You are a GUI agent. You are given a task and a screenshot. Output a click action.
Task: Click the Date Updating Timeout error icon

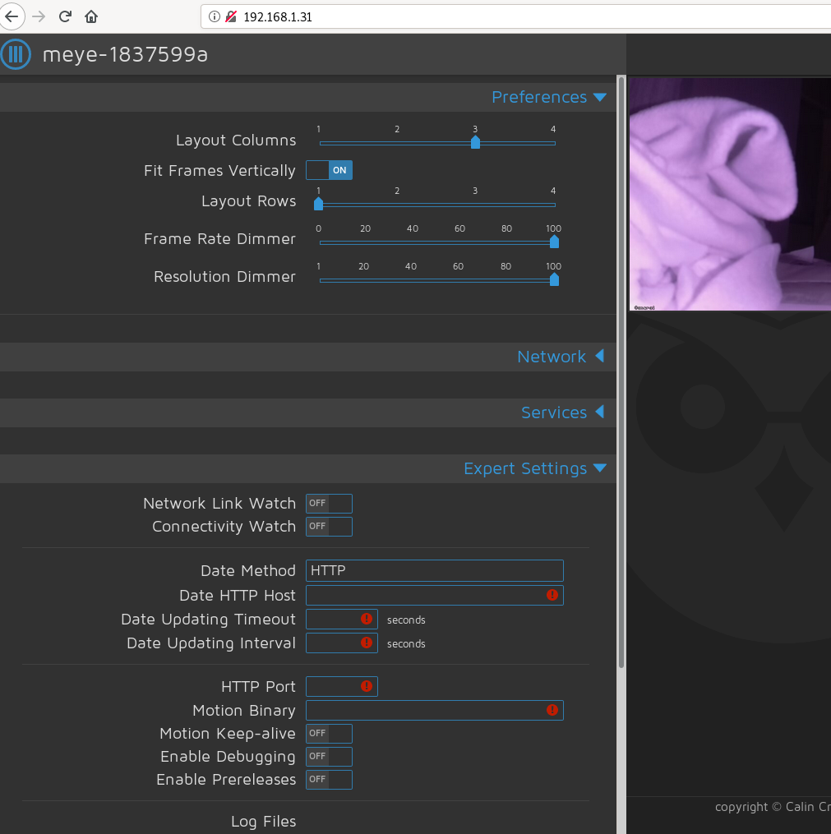click(x=366, y=619)
